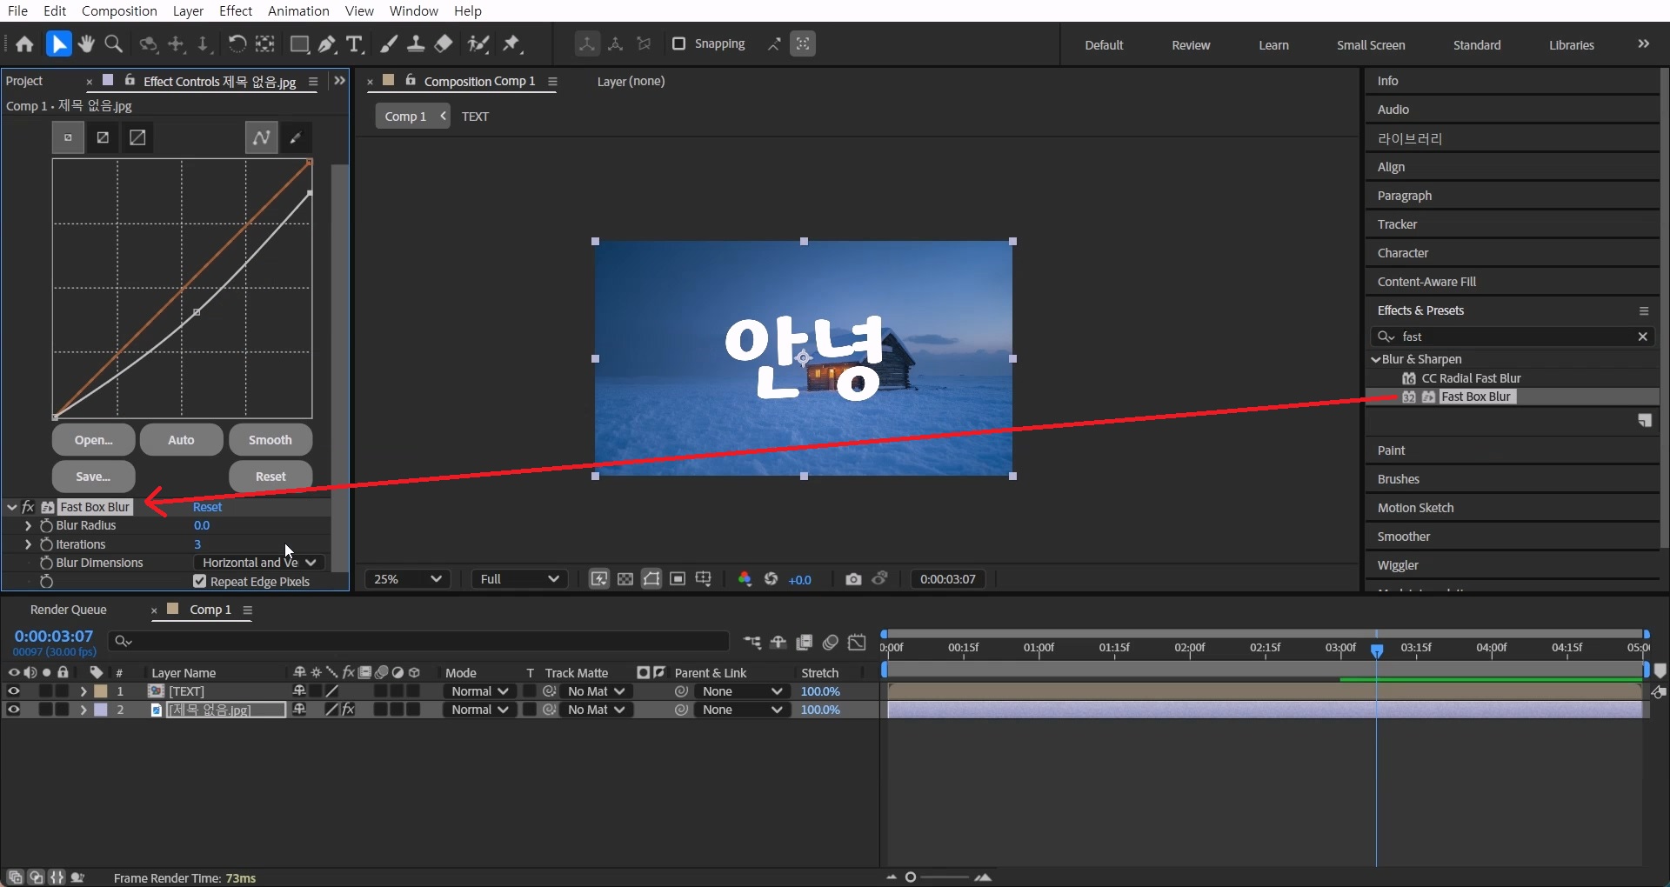The image size is (1670, 887).
Task: Click the curves pencil draw tool icon
Action: [296, 137]
